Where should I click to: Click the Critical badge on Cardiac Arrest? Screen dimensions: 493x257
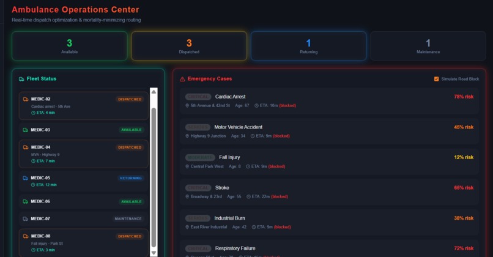(x=198, y=97)
